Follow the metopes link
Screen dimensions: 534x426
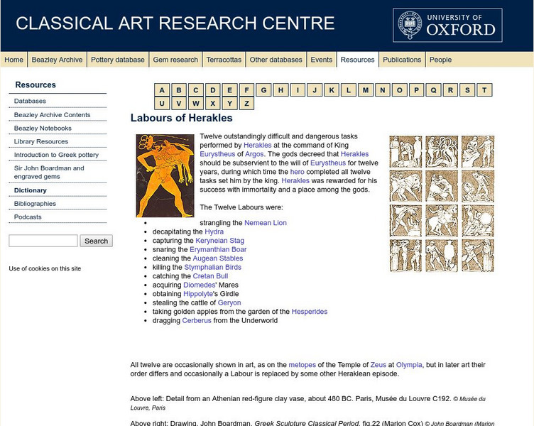click(x=302, y=365)
